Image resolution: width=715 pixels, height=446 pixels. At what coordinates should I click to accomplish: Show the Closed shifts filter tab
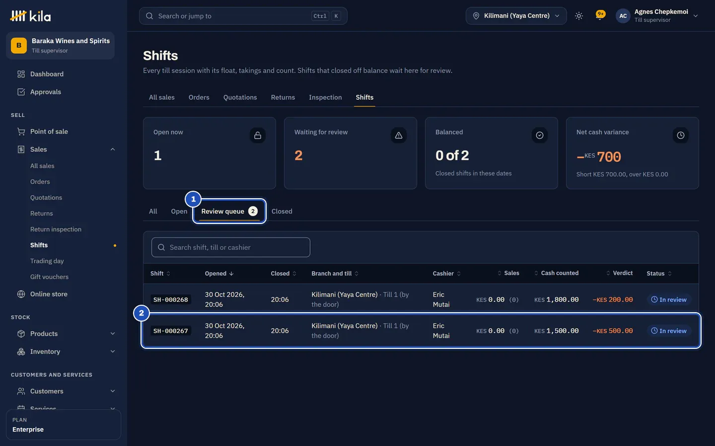(282, 211)
